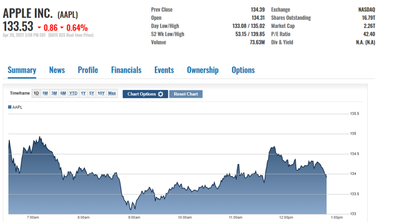The height and width of the screenshot is (222, 406).
Task: Select the 1D timeframe
Action: pyautogui.click(x=36, y=93)
